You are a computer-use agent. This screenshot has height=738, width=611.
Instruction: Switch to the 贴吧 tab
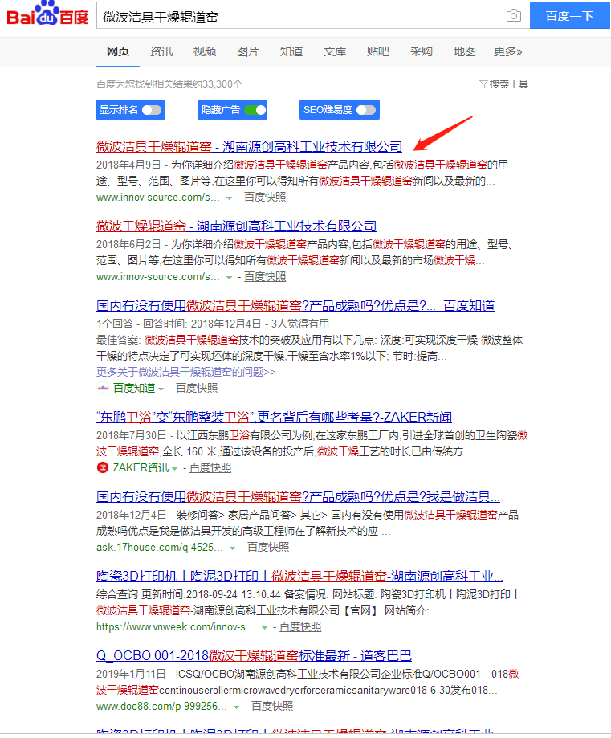pos(377,51)
